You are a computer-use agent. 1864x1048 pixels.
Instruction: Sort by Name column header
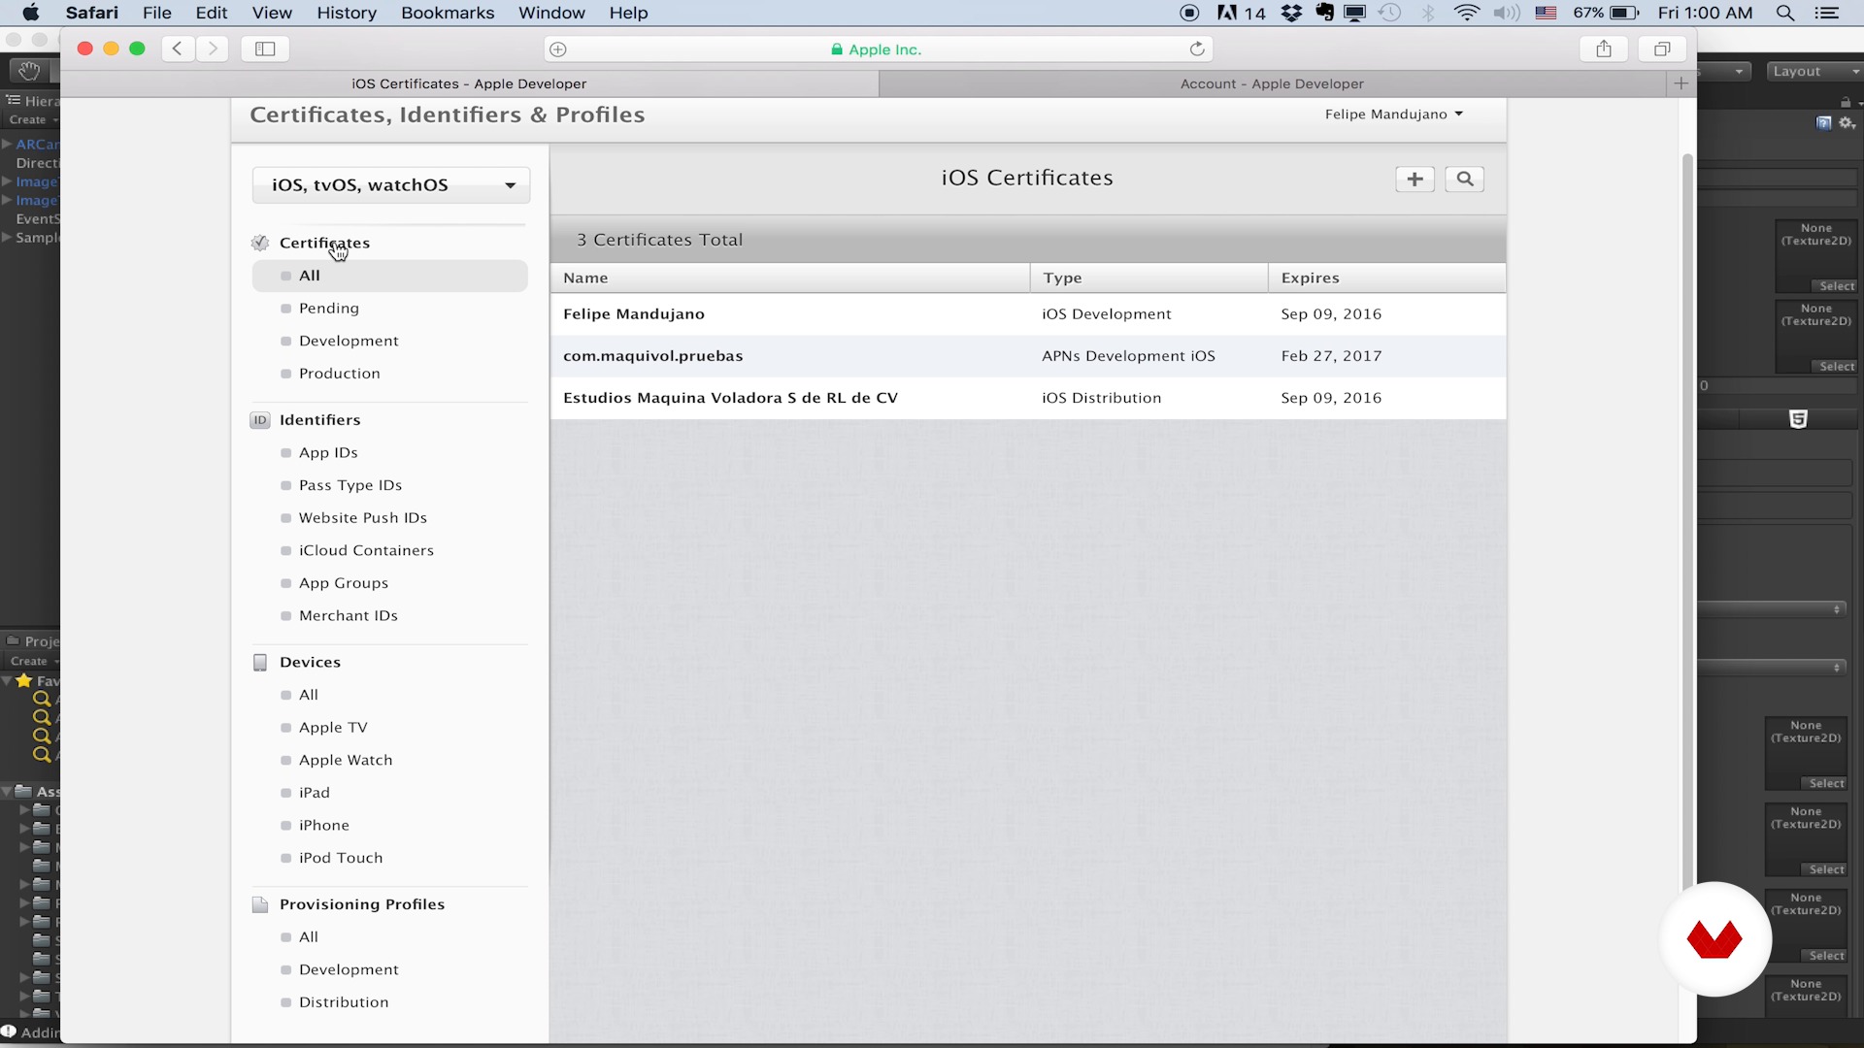(x=789, y=278)
